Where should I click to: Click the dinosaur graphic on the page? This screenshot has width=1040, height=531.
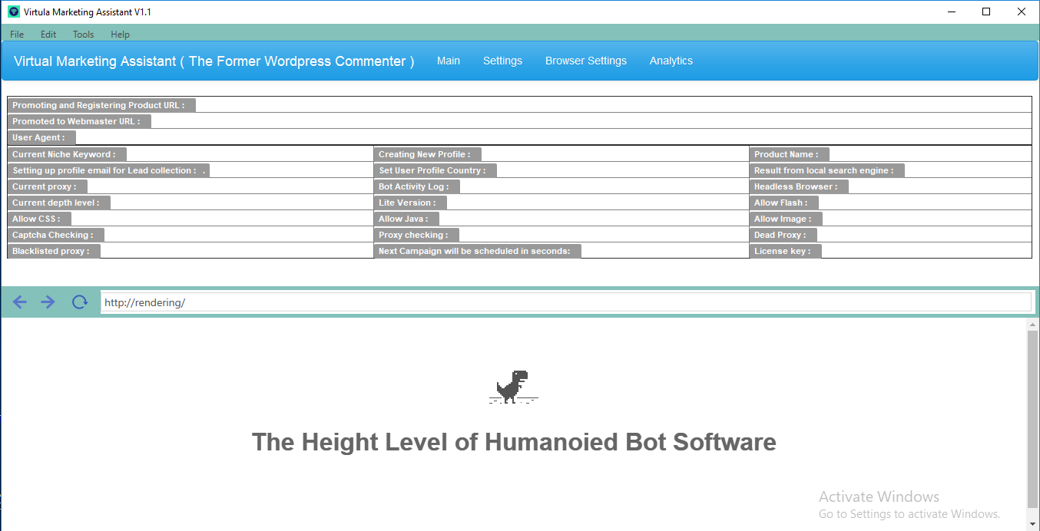tap(513, 387)
